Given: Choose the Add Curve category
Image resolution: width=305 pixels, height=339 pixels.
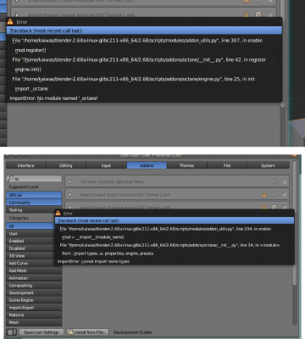Looking at the screenshot, I should 30,263.
